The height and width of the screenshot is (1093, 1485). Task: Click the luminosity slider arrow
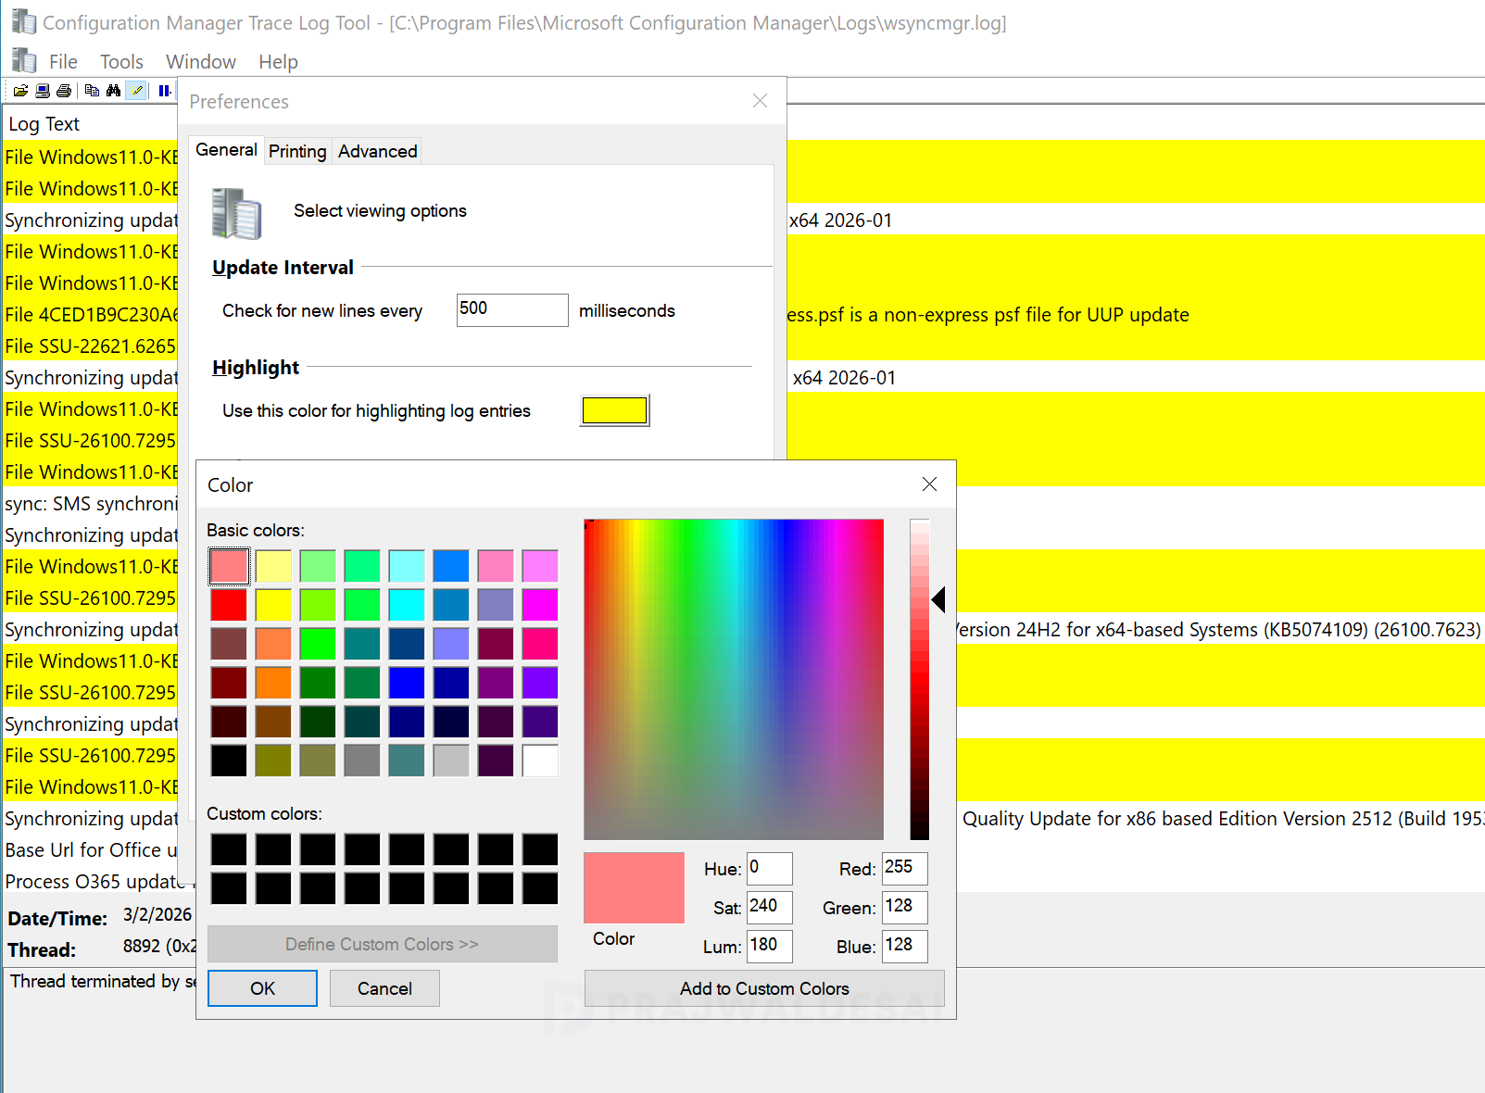click(938, 599)
